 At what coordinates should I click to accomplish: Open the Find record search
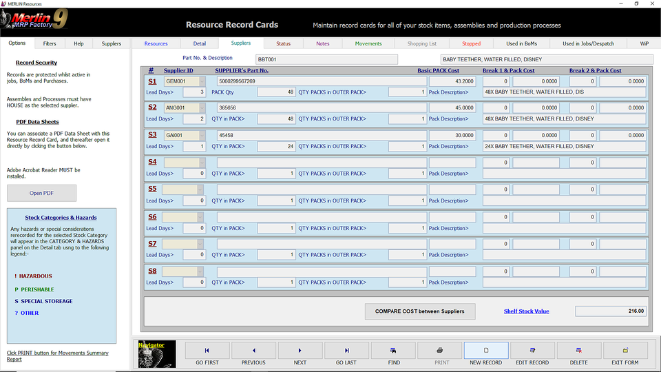pyautogui.click(x=393, y=354)
